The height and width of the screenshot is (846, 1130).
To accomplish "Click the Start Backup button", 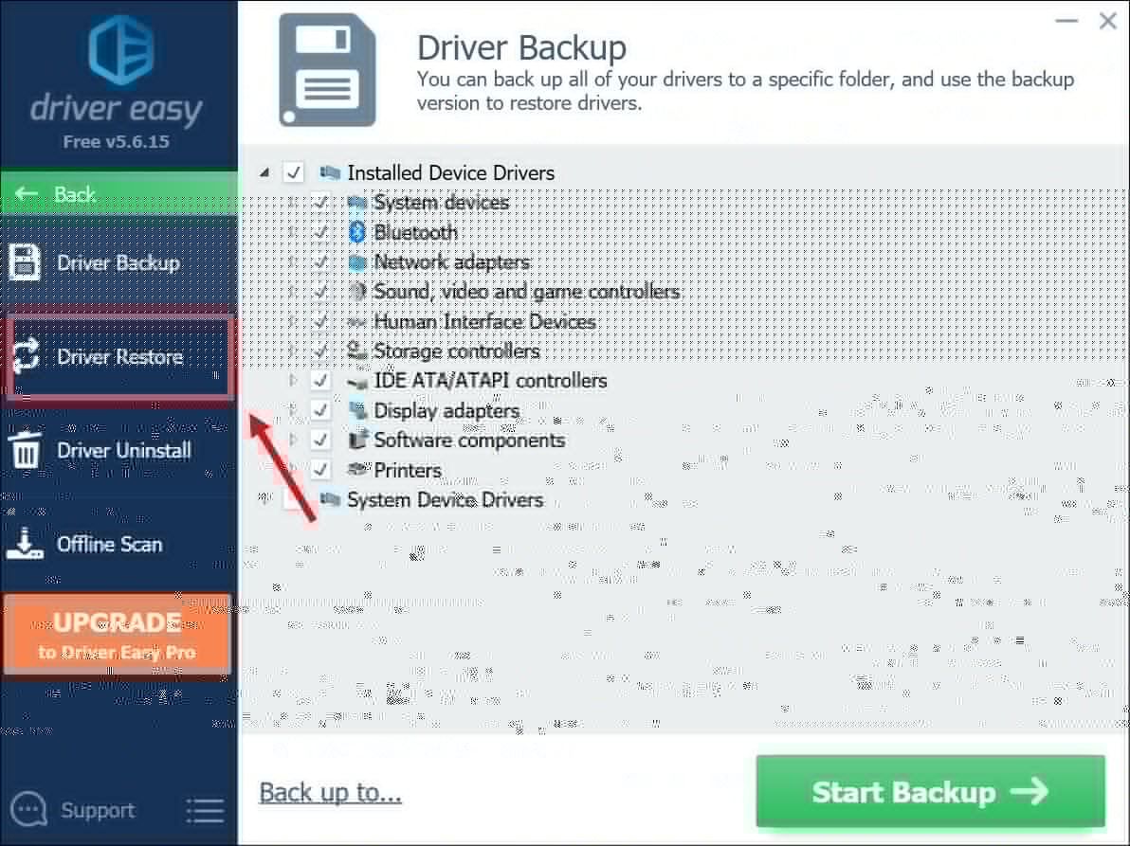I will (x=930, y=791).
